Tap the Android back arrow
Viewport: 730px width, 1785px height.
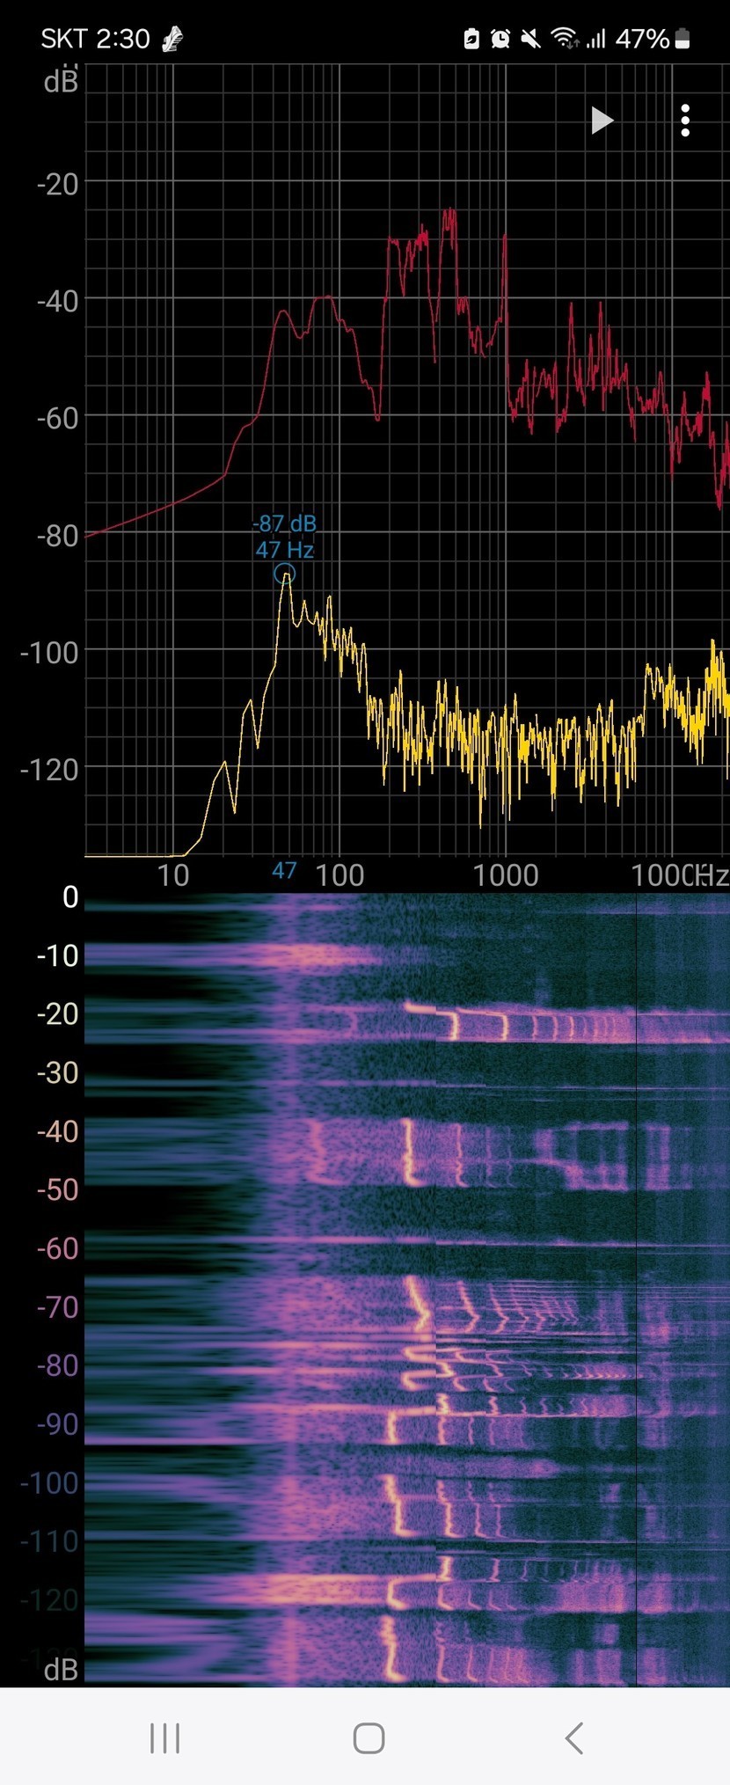tap(574, 1738)
